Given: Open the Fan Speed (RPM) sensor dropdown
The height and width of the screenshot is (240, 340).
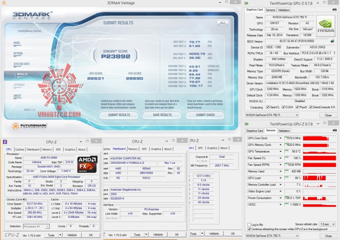Looking at the screenshot, I should (x=280, y=165).
